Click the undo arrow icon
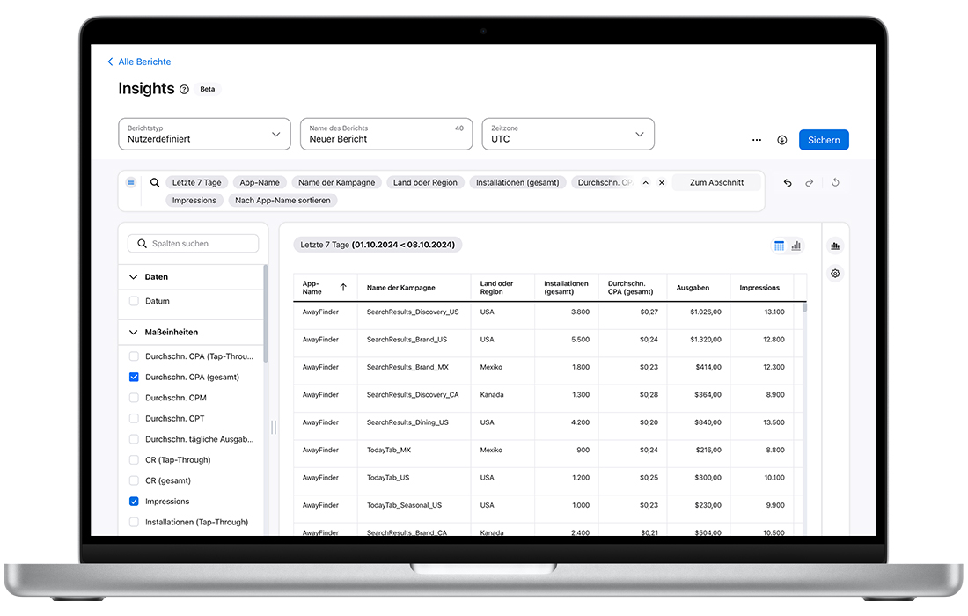The width and height of the screenshot is (968, 616). 788,183
